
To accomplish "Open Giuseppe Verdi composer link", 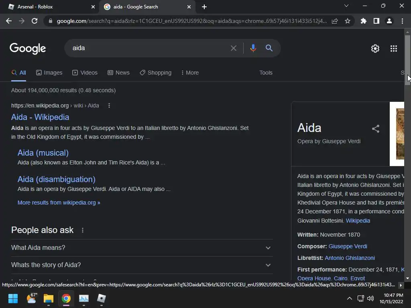I will (348, 247).
